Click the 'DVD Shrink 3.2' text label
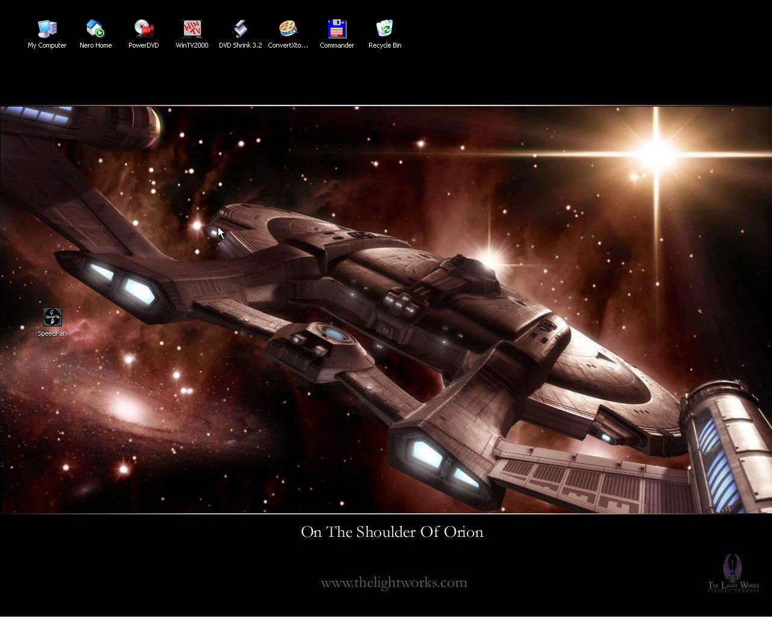The width and height of the screenshot is (772, 617). (x=240, y=45)
